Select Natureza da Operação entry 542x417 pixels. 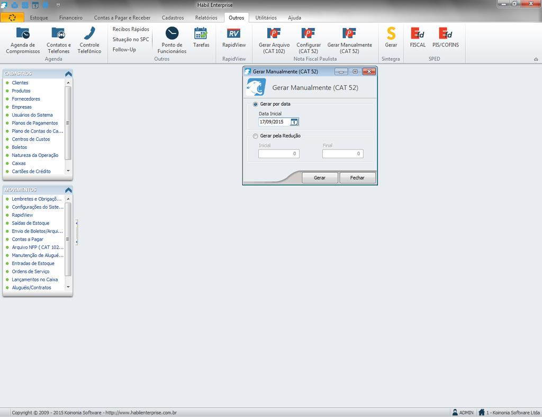point(35,155)
